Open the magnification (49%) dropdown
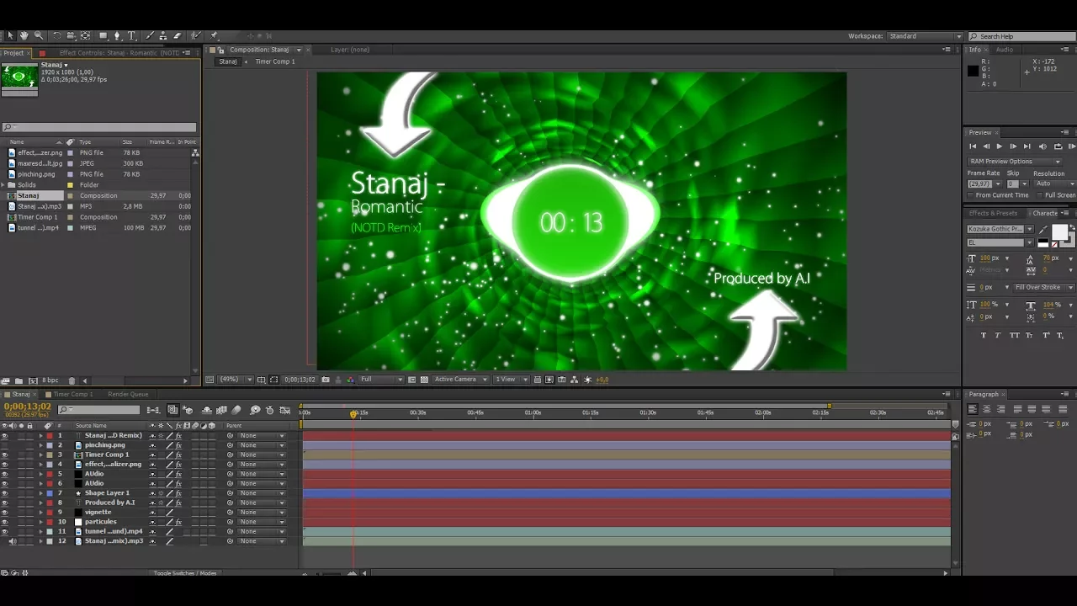 (236, 380)
